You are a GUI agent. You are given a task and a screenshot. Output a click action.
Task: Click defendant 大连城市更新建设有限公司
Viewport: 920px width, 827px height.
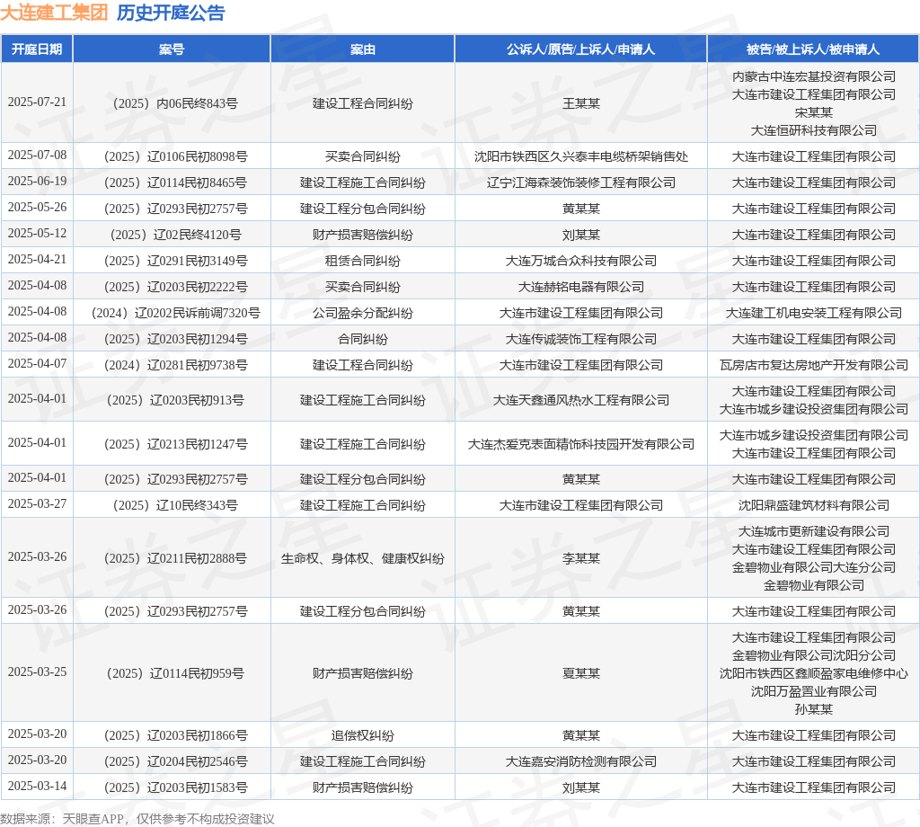[x=813, y=531]
